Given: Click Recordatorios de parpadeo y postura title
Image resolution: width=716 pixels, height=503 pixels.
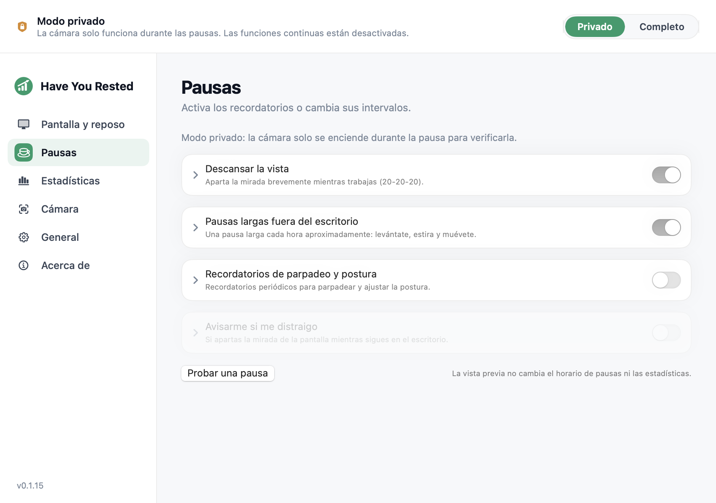Looking at the screenshot, I should pyautogui.click(x=291, y=274).
